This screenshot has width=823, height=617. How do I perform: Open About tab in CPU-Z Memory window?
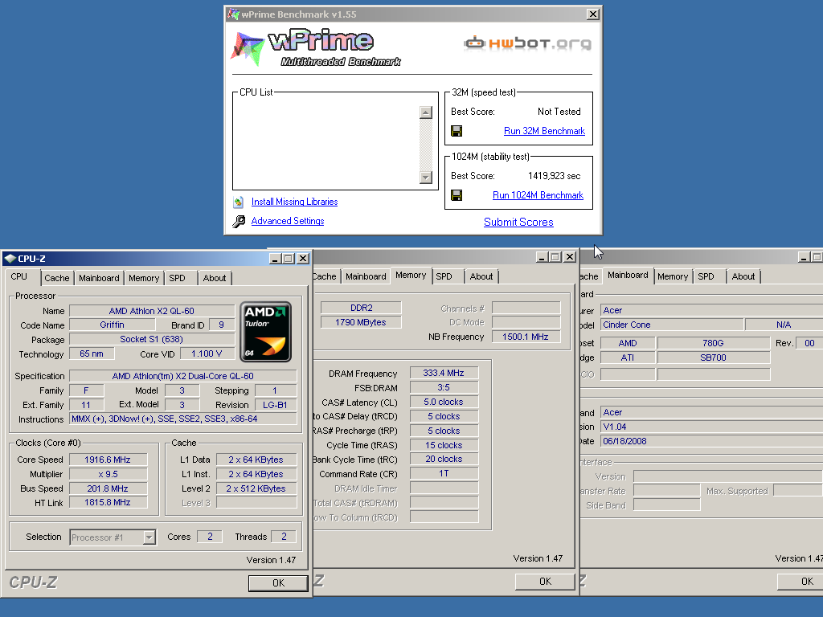(481, 276)
